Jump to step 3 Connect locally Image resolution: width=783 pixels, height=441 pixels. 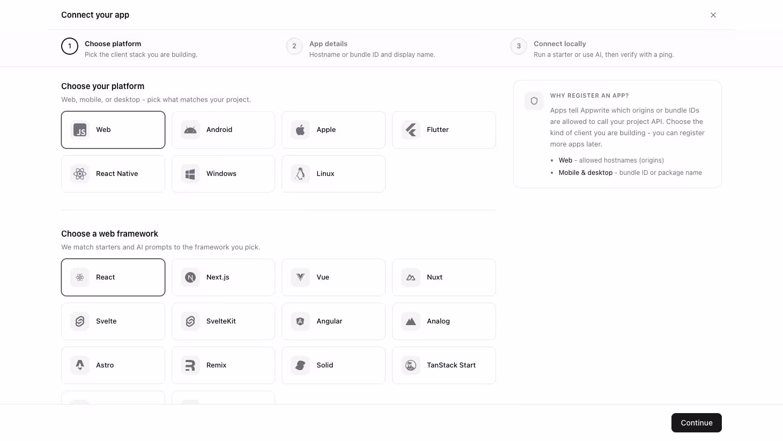pos(592,48)
